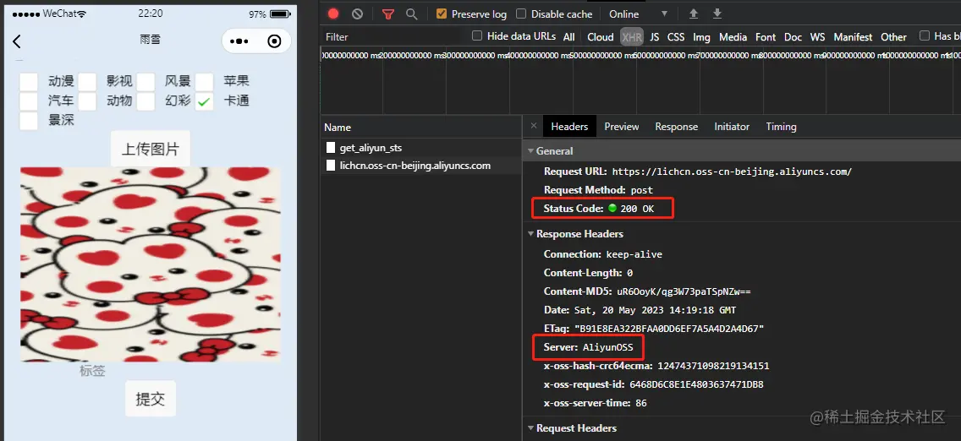Filter requests by Other type
This screenshot has width=961, height=441.
pos(893,36)
